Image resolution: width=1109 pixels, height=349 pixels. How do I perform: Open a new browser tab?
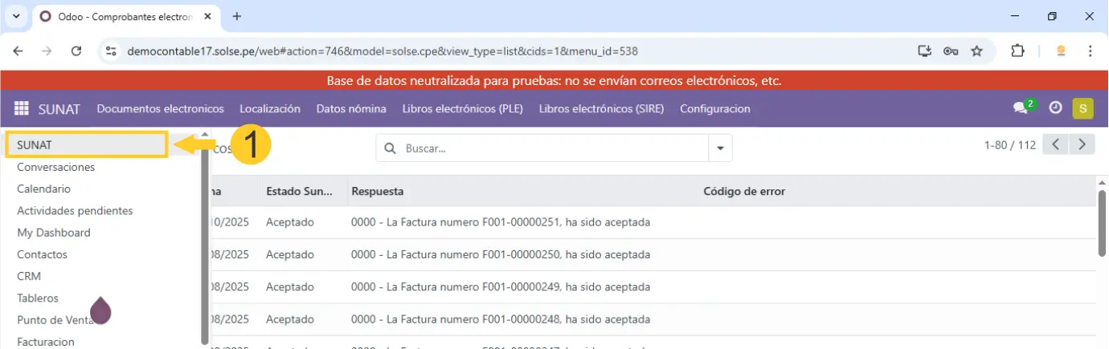(236, 16)
